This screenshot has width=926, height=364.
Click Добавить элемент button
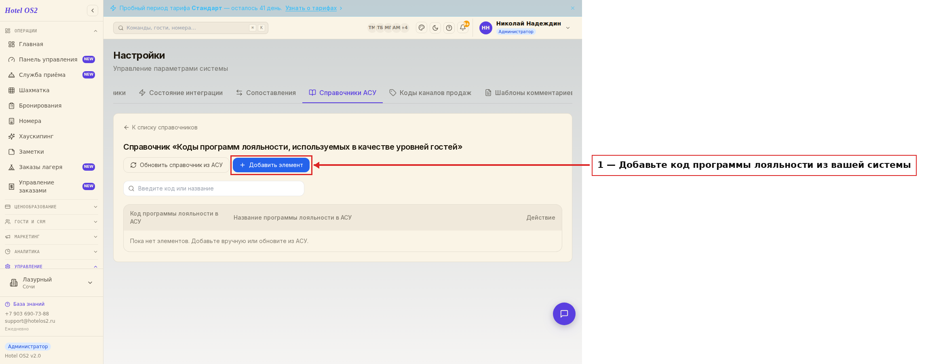[x=271, y=165]
